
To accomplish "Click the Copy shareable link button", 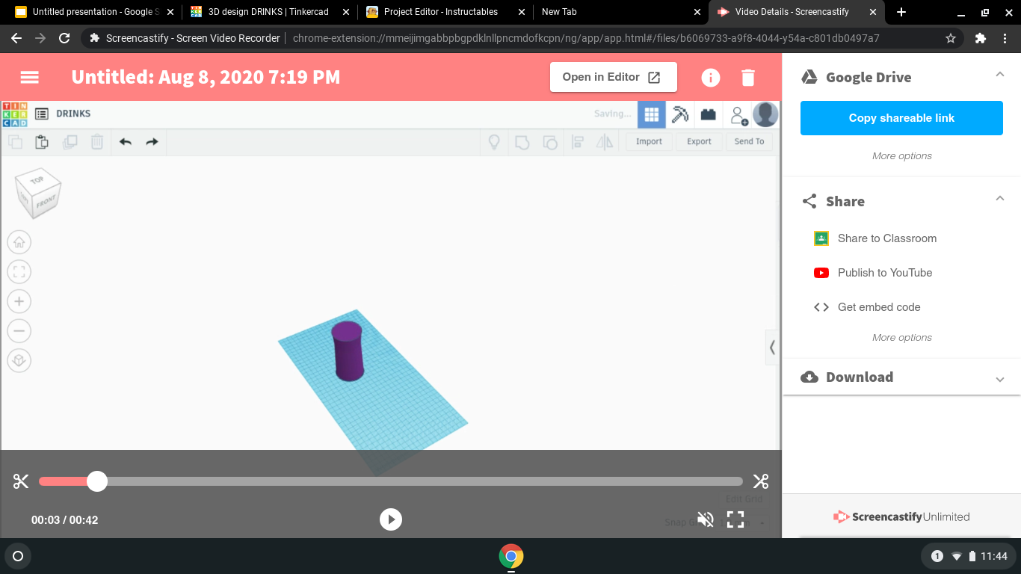I will [901, 118].
